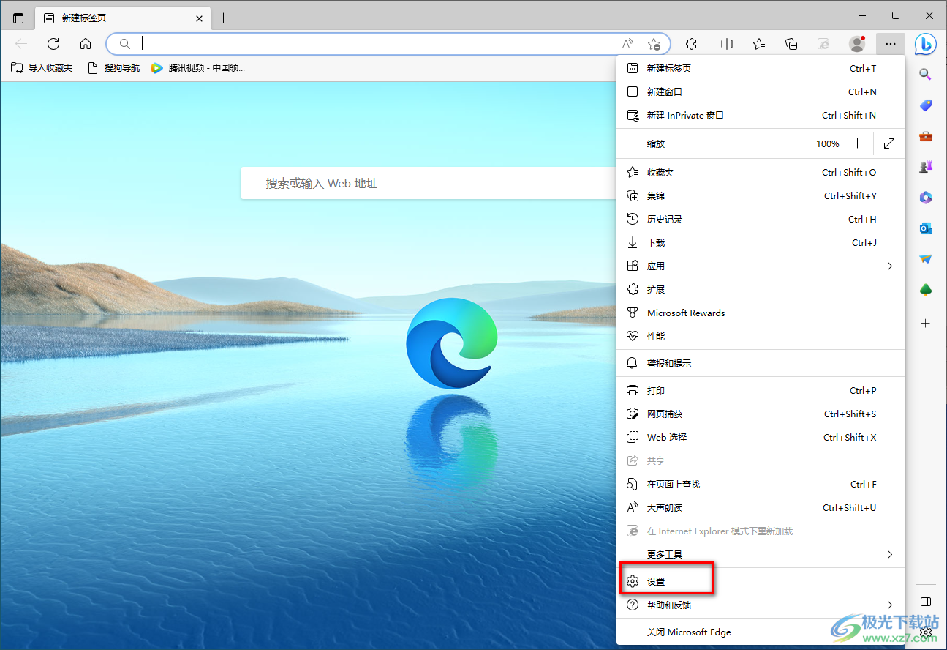Enter full screen via zoom row arrow icon
Viewport: 947px width, 650px height.
889,143
